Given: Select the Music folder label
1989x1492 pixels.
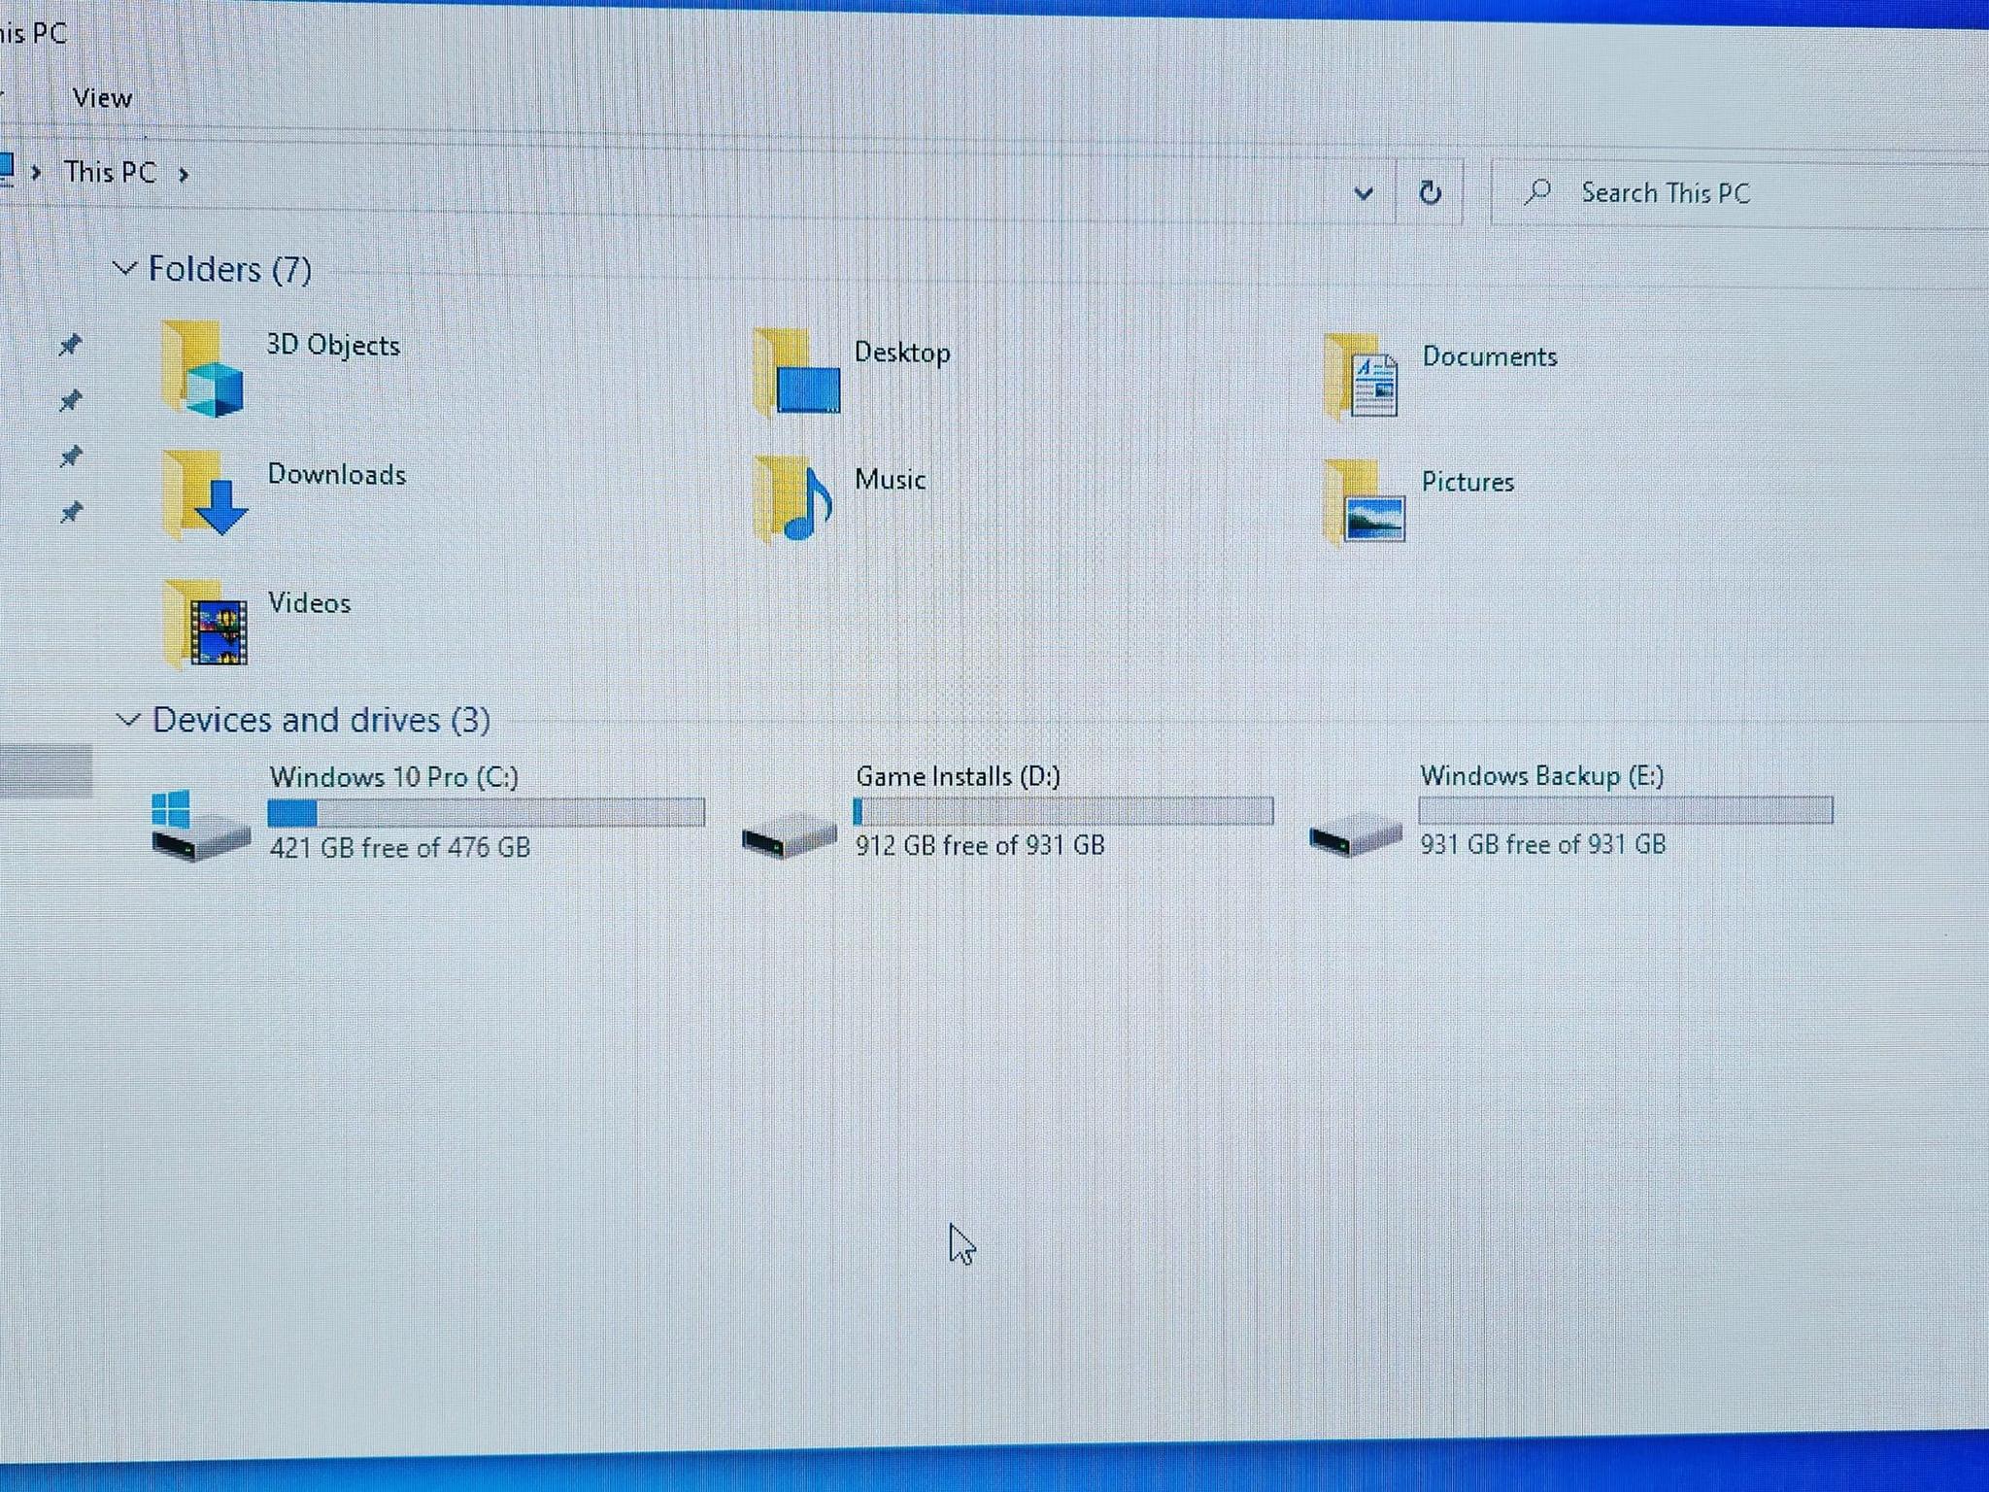Looking at the screenshot, I should pos(891,479).
